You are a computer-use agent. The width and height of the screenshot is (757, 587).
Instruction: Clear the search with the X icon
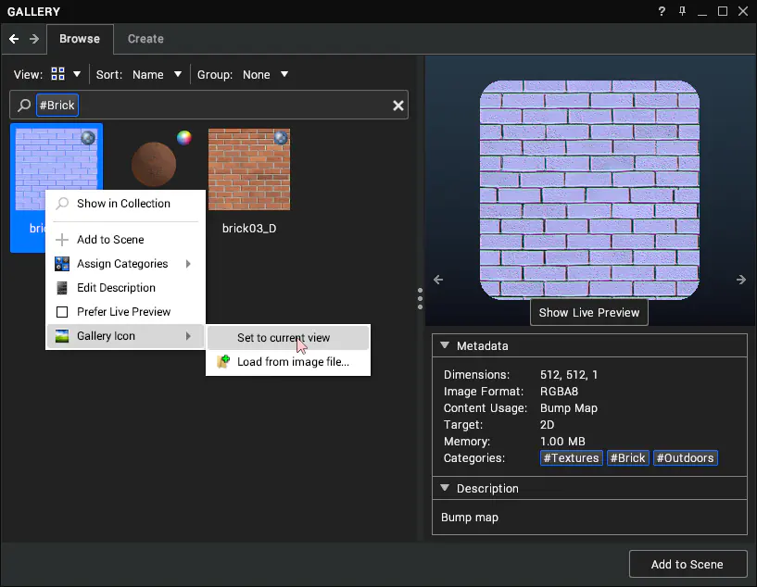(x=397, y=106)
